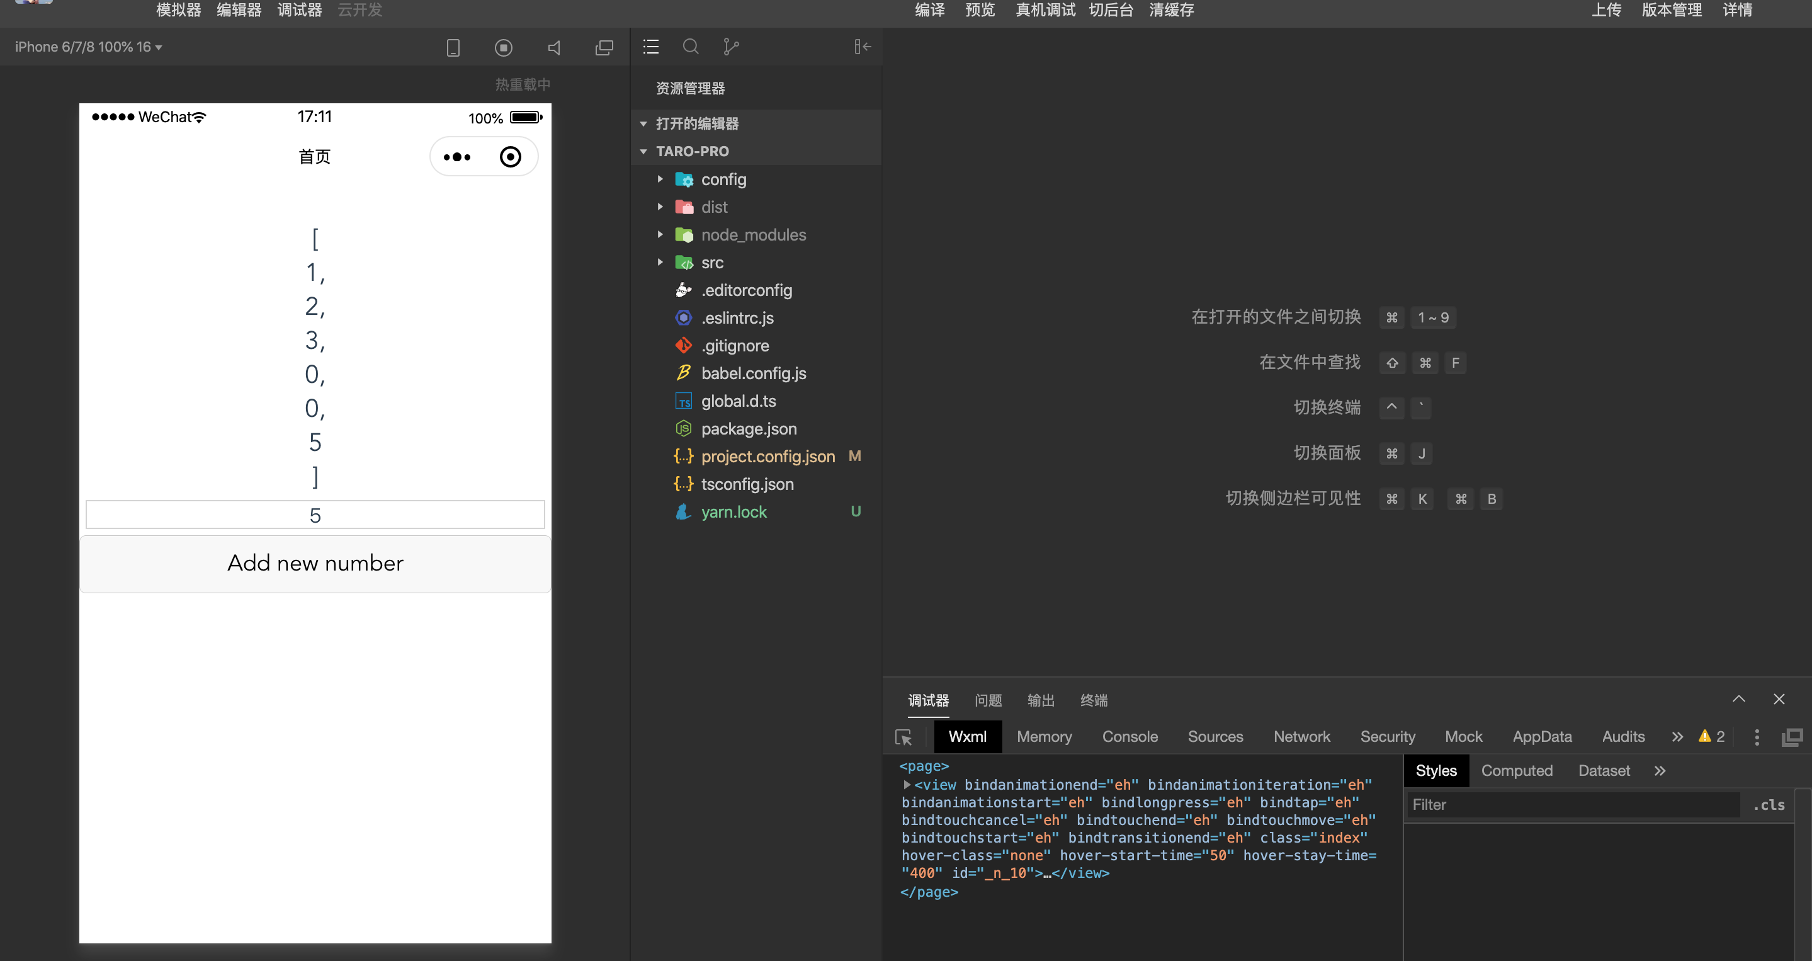The image size is (1812, 961).
Task: Open the file search magnifier icon
Action: pyautogui.click(x=691, y=47)
